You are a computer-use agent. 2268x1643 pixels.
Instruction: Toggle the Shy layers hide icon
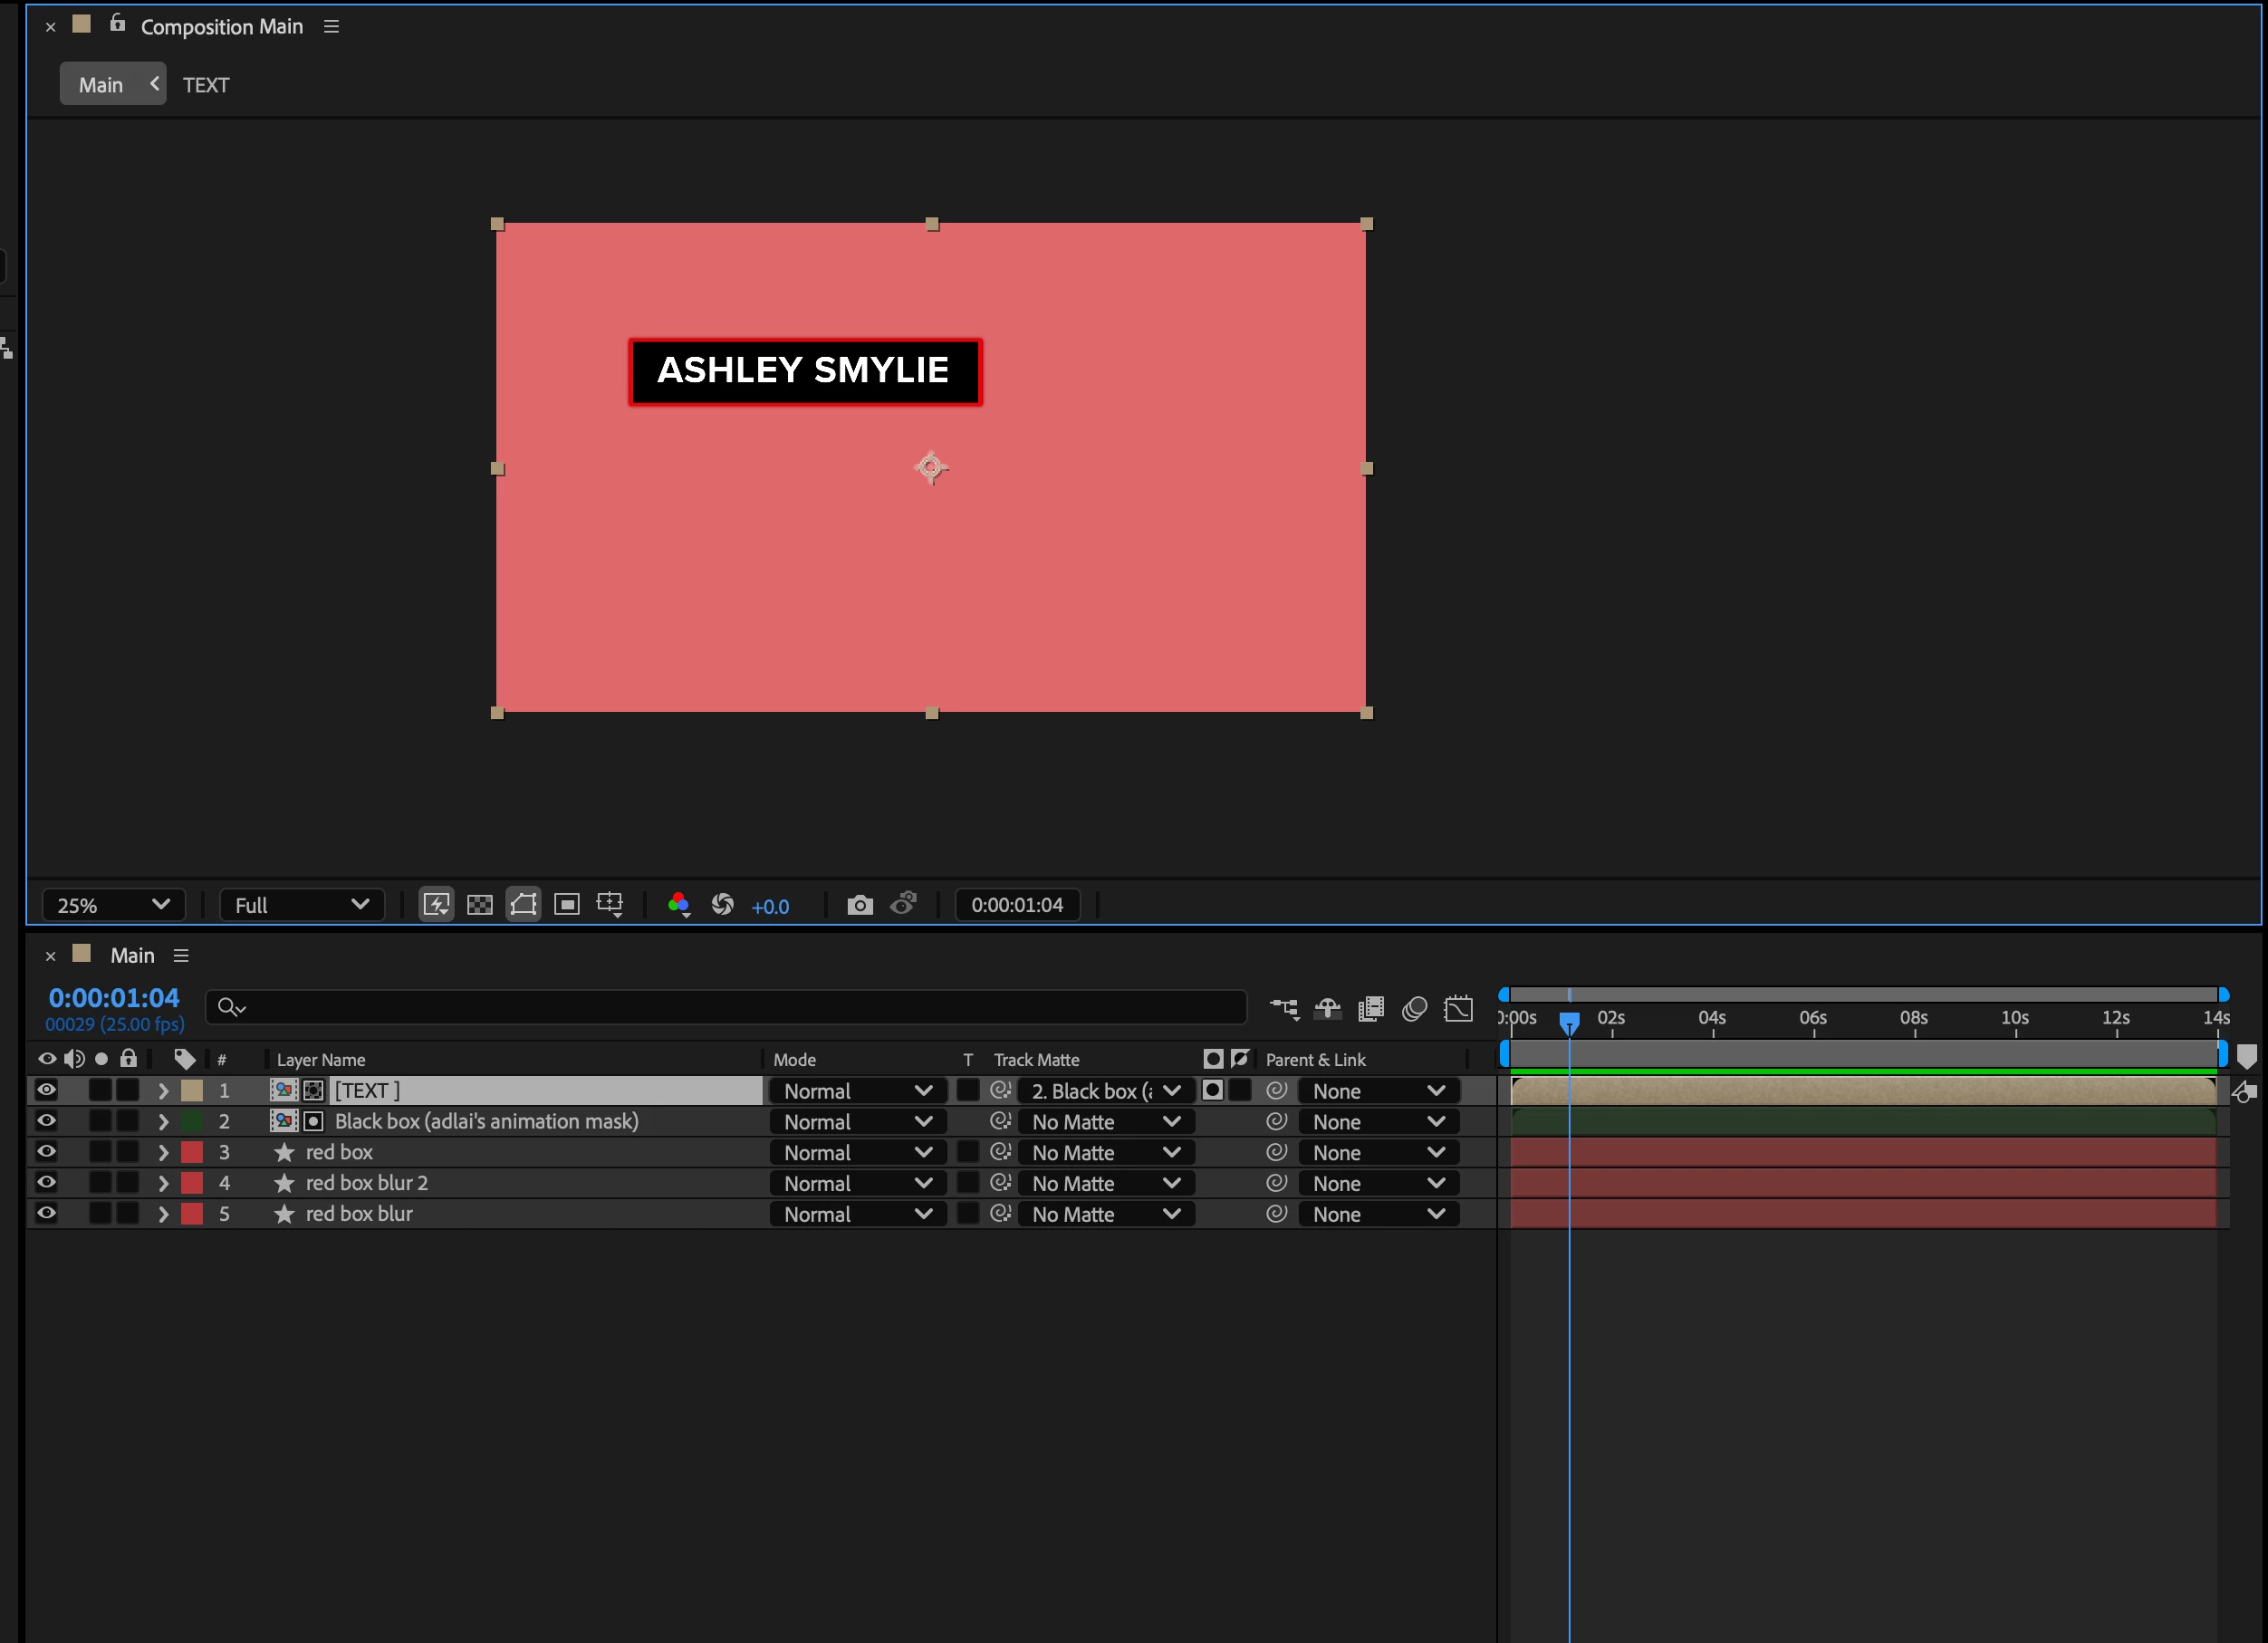coord(1327,1009)
